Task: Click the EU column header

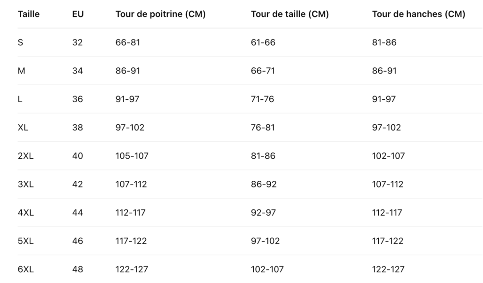Action: click(78, 14)
